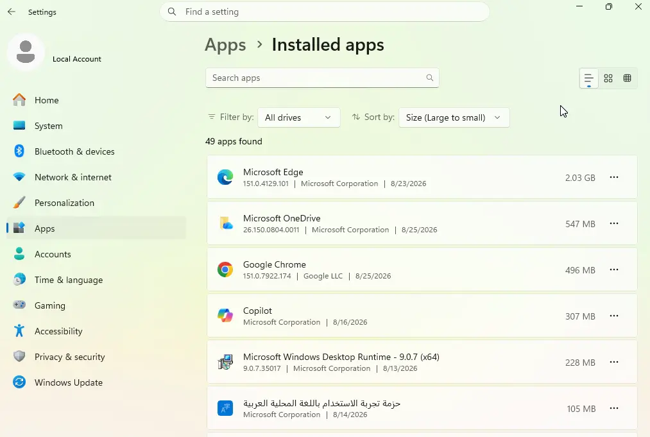Click the Copilot app icon
650x437 pixels.
225,316
